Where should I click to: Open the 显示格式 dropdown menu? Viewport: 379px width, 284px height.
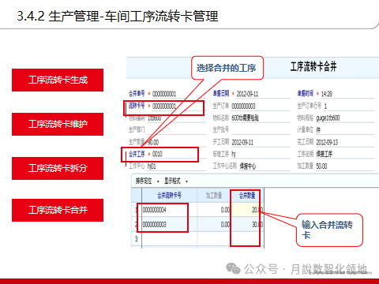pyautogui.click(x=176, y=181)
